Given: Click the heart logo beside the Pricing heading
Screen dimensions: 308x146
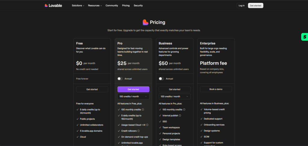Looking at the screenshot, I should click(145, 22).
